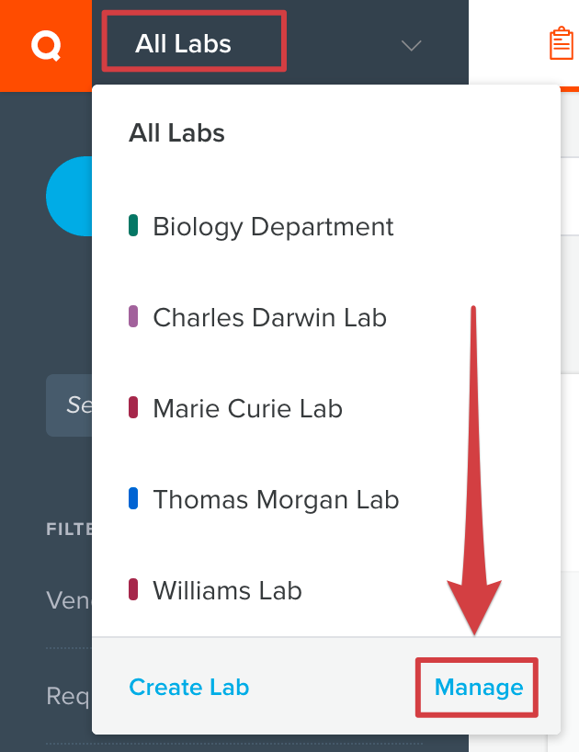Select All Labs in the dropdown list
Screen dimensions: 579x752
176,133
